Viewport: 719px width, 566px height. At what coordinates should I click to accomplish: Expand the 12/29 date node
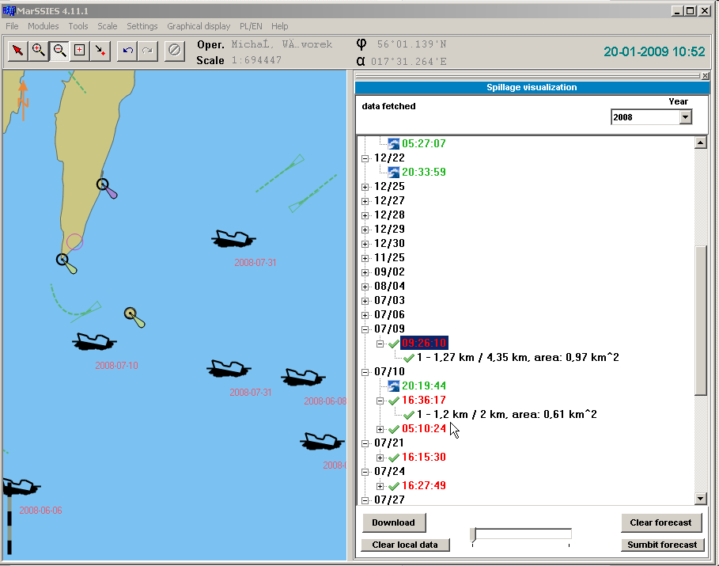coord(365,230)
